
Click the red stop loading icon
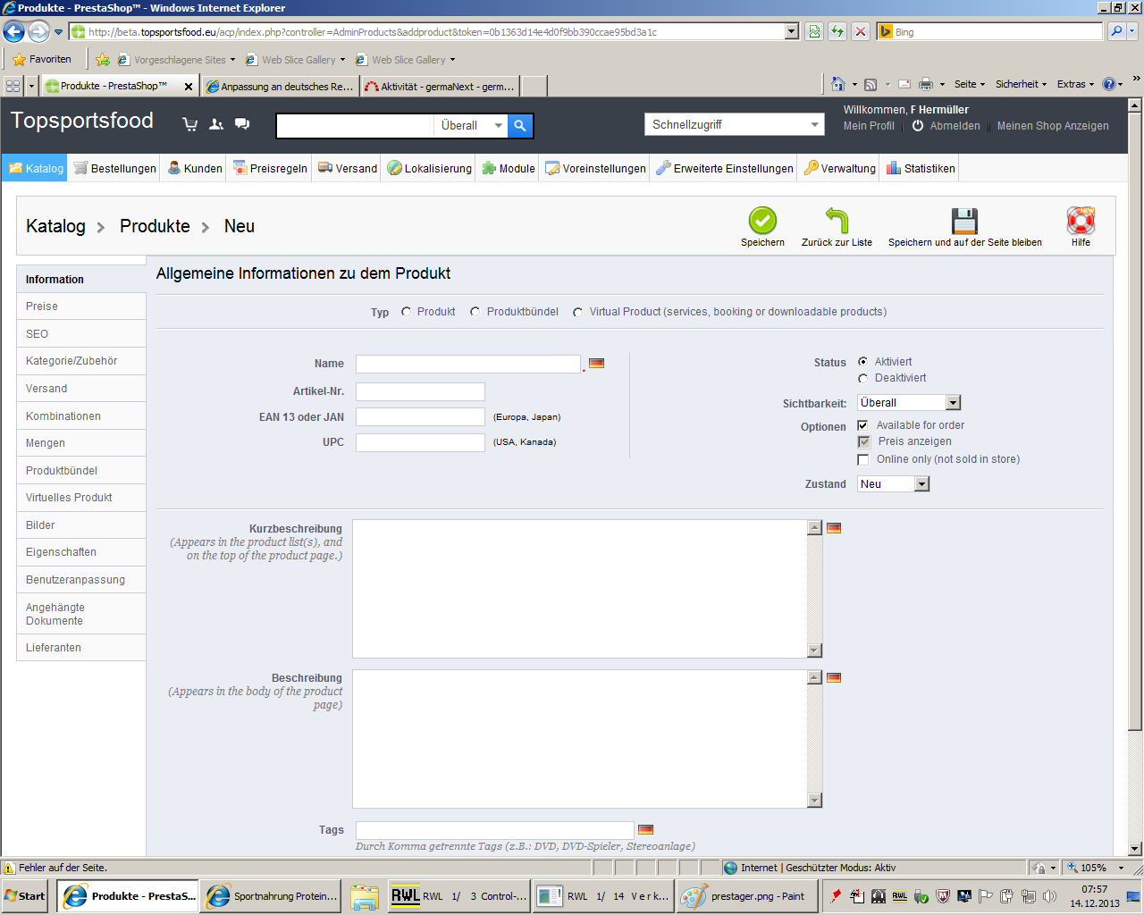861,32
